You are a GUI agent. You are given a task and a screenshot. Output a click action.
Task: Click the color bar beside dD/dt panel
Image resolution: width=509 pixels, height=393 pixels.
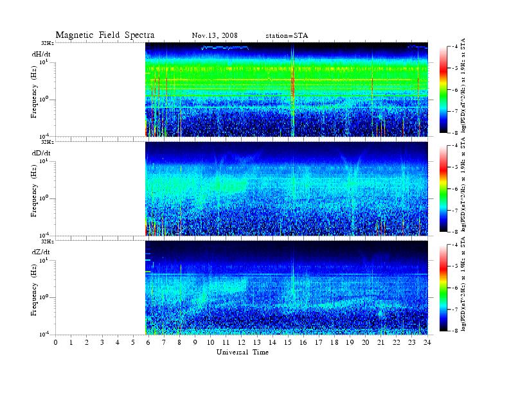coord(443,189)
